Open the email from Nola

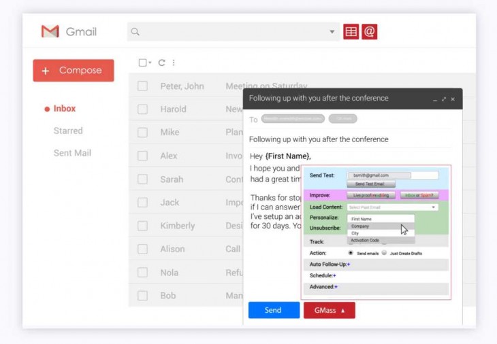[x=186, y=272]
